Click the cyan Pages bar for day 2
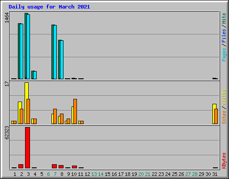229x179 pixels. coord(21,51)
